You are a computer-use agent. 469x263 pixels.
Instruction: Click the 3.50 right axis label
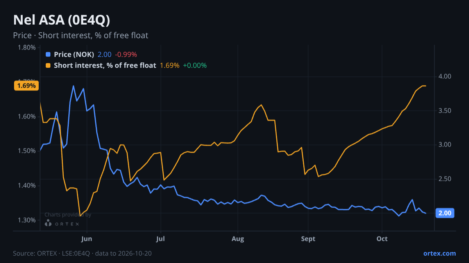pyautogui.click(x=445, y=111)
